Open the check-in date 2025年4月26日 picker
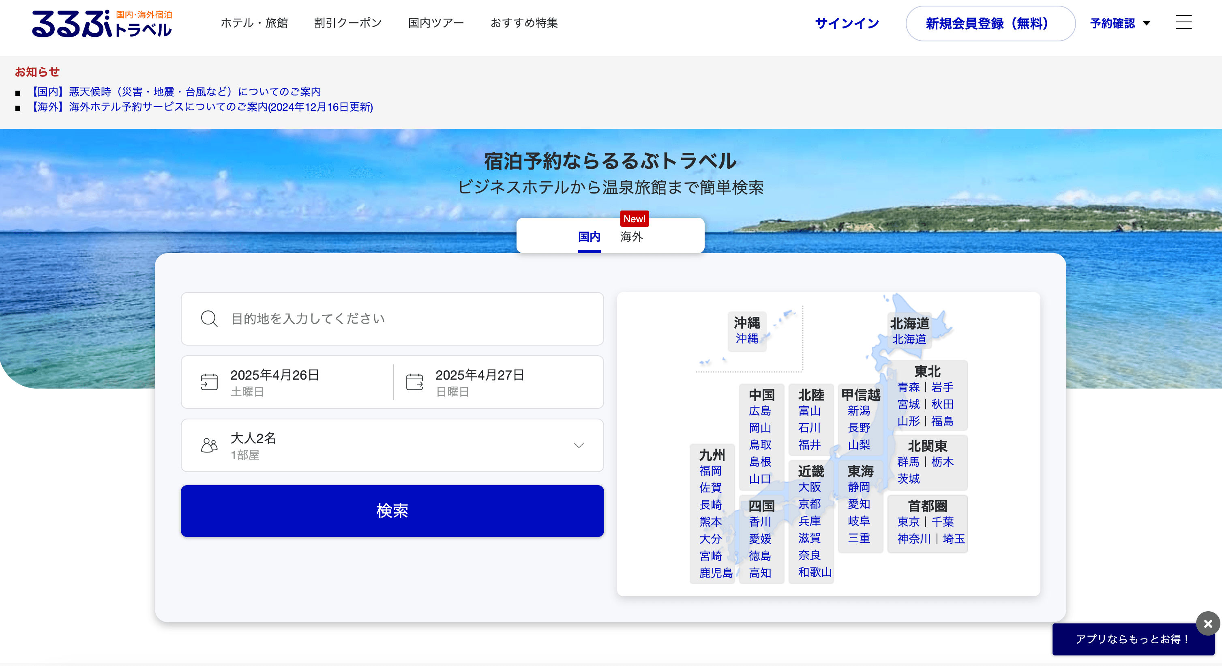1222x666 pixels. point(274,376)
